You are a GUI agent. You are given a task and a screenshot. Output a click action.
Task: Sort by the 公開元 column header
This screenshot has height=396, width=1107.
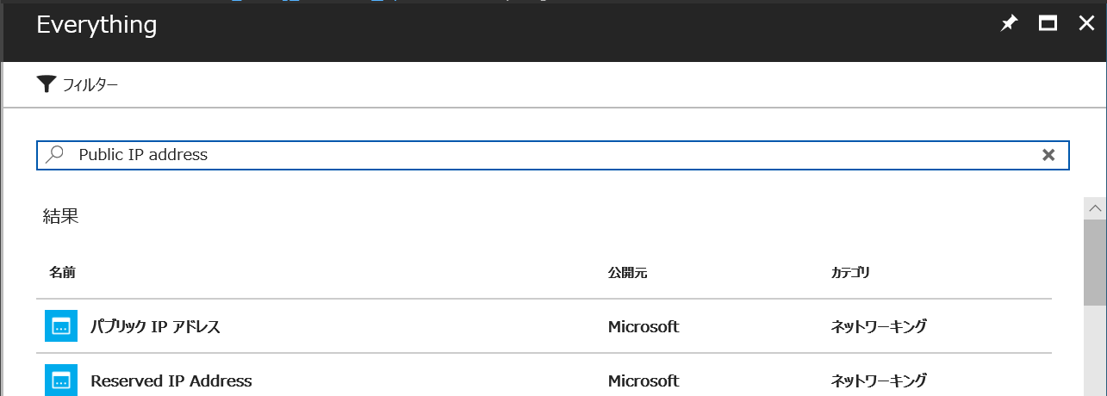tap(627, 273)
